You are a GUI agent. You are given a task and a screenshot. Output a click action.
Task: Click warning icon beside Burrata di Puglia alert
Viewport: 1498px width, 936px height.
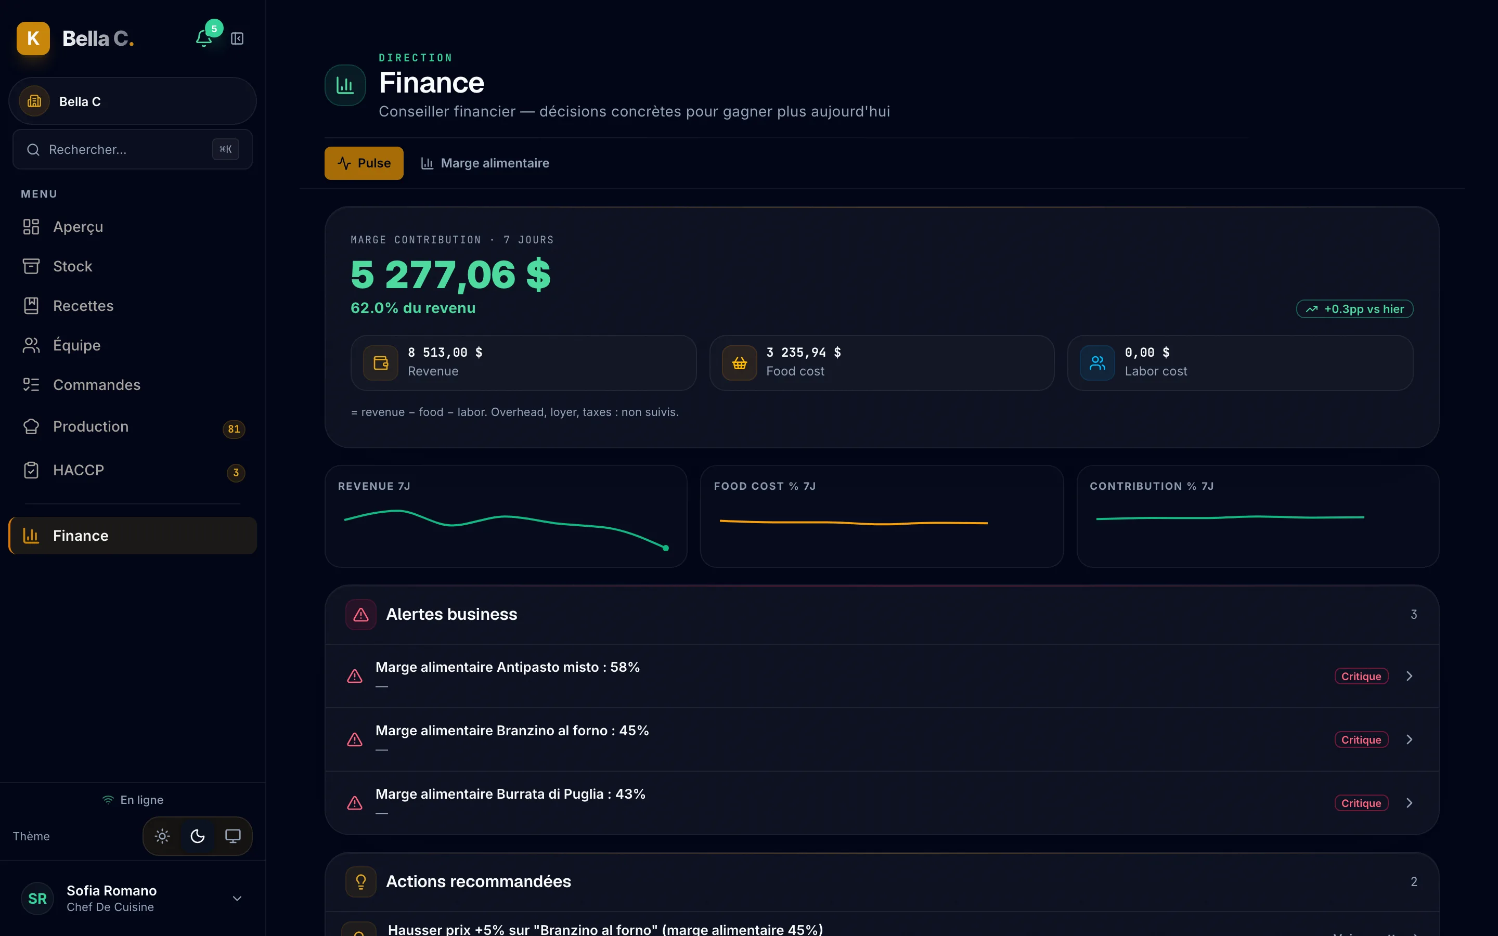[355, 803]
